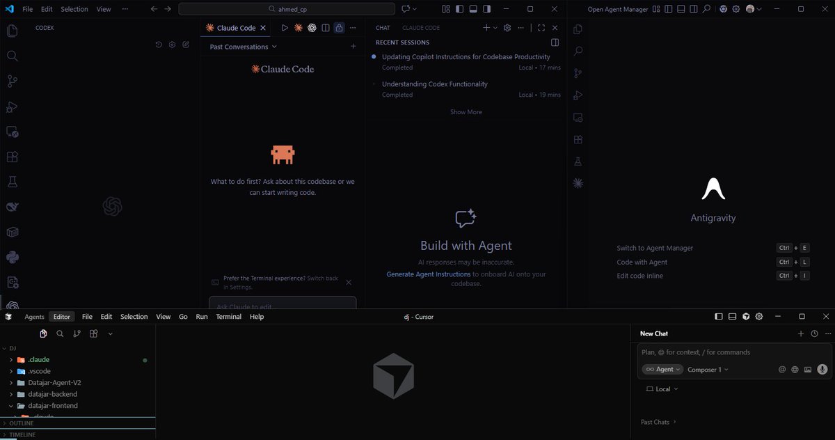Click the Cursor chat prompt input field
This screenshot has width=835, height=440.
[733, 352]
